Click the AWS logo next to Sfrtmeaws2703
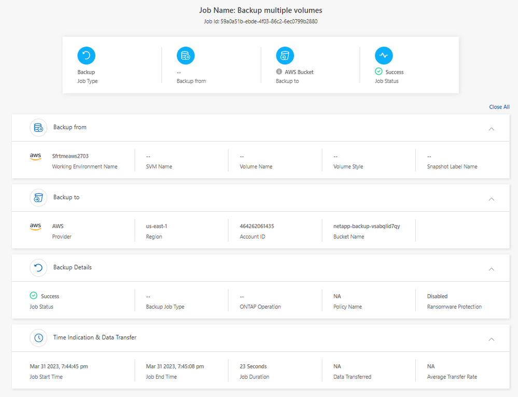Viewport: 518px width, 397px height. (x=35, y=156)
